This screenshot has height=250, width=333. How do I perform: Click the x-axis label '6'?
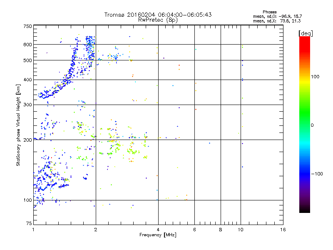(x=194, y=230)
